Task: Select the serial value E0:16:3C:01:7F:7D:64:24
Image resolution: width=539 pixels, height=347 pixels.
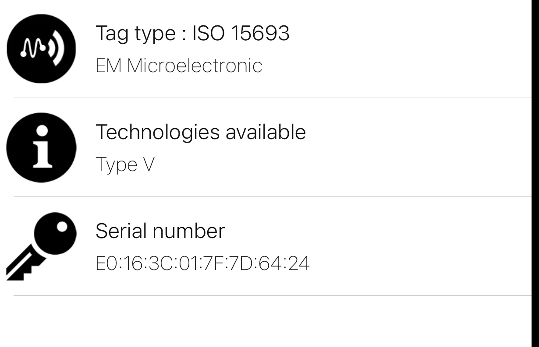Action: click(x=202, y=264)
